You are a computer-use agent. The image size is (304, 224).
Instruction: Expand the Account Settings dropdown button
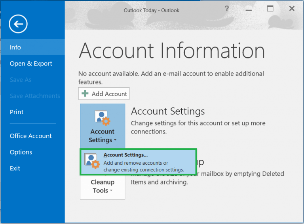pyautogui.click(x=103, y=126)
